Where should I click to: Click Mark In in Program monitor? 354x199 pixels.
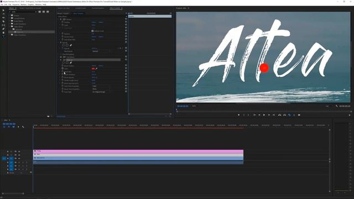pyautogui.click(x=243, y=115)
